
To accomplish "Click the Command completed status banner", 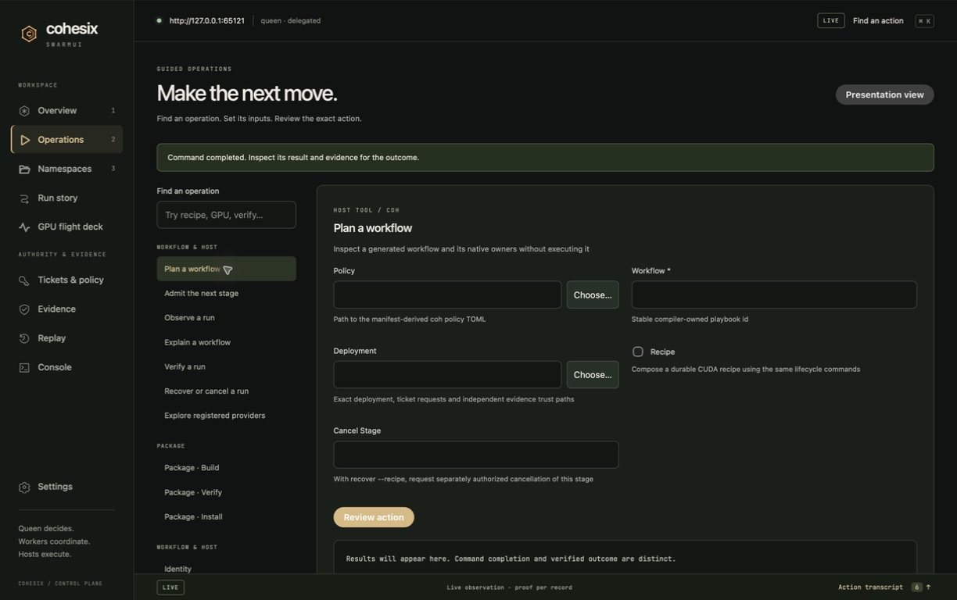I will pos(545,157).
